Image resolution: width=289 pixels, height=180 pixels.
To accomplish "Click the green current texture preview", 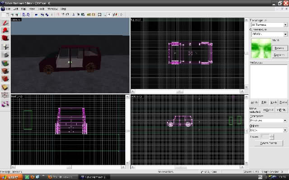I will [261, 48].
